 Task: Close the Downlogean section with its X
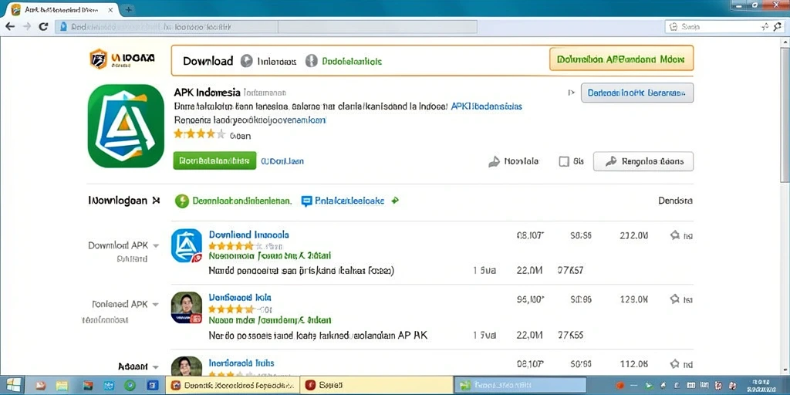tap(156, 201)
